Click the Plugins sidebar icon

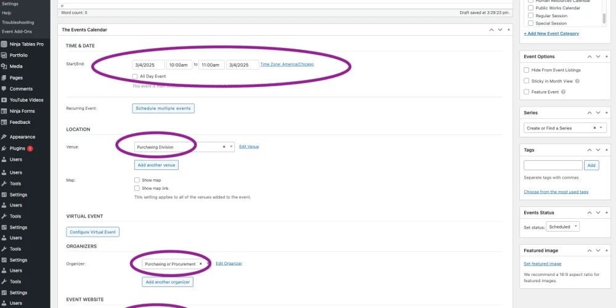click(4, 148)
